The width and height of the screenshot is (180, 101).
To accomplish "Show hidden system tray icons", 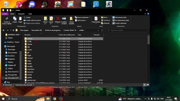I will click(145, 99).
